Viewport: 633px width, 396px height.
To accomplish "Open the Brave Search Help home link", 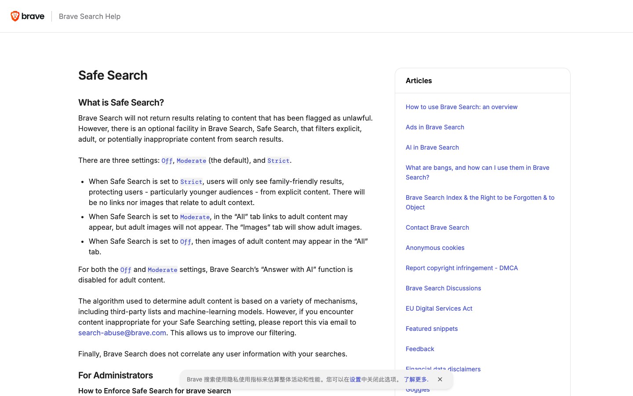I will pos(90,16).
